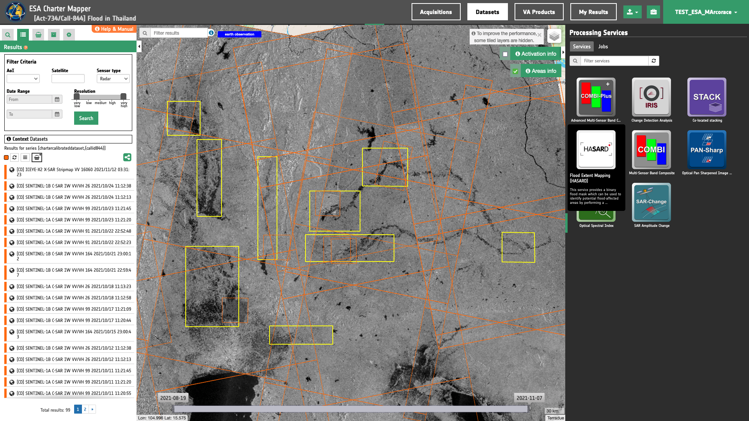Image resolution: width=749 pixels, height=421 pixels.
Task: Open the TEST_ESA_MArcorace user menu
Action: pos(706,12)
